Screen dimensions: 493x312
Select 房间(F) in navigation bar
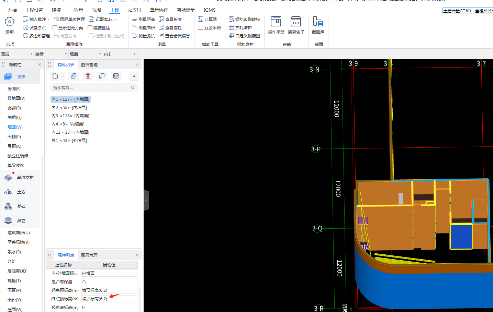(14, 88)
